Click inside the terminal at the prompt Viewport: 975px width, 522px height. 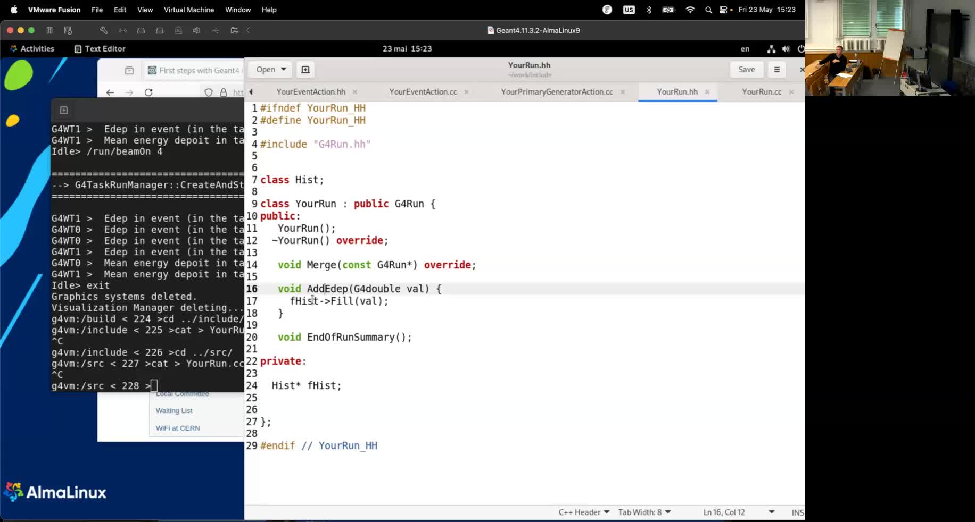click(x=154, y=385)
